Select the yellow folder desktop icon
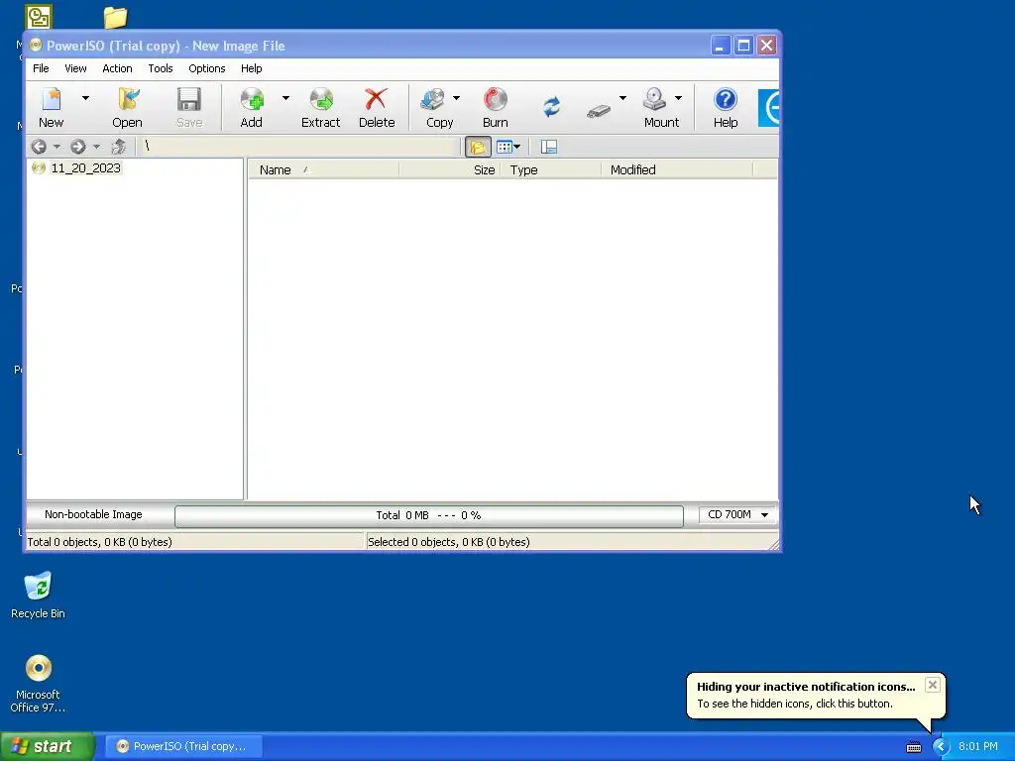 [x=115, y=17]
